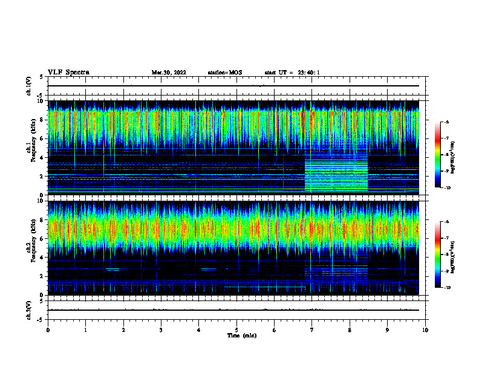This screenshot has width=479, height=370.
Task: Click time axis tick label "8"
Action: [350, 330]
